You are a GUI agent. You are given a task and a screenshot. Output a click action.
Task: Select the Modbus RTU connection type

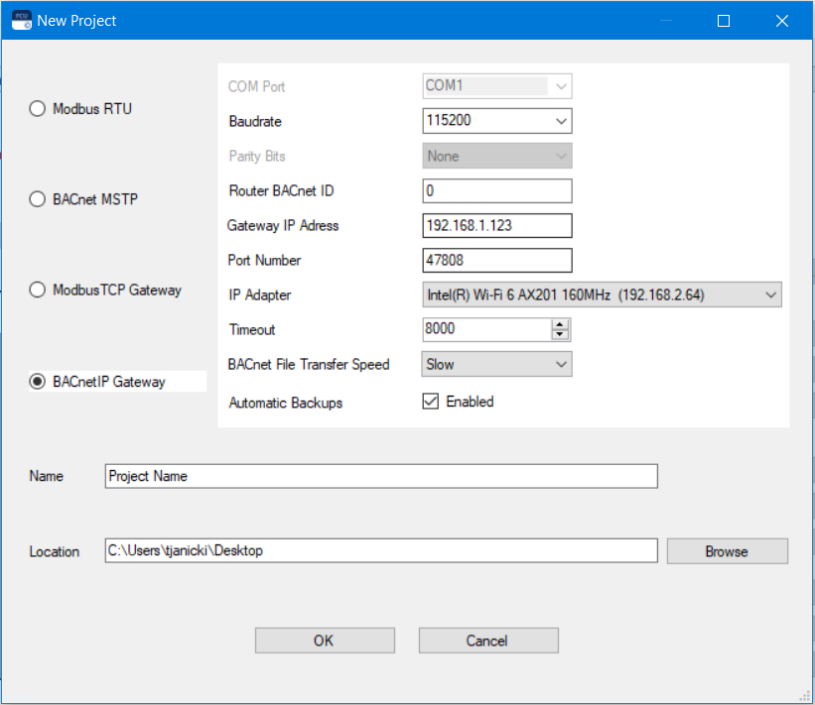pos(36,109)
